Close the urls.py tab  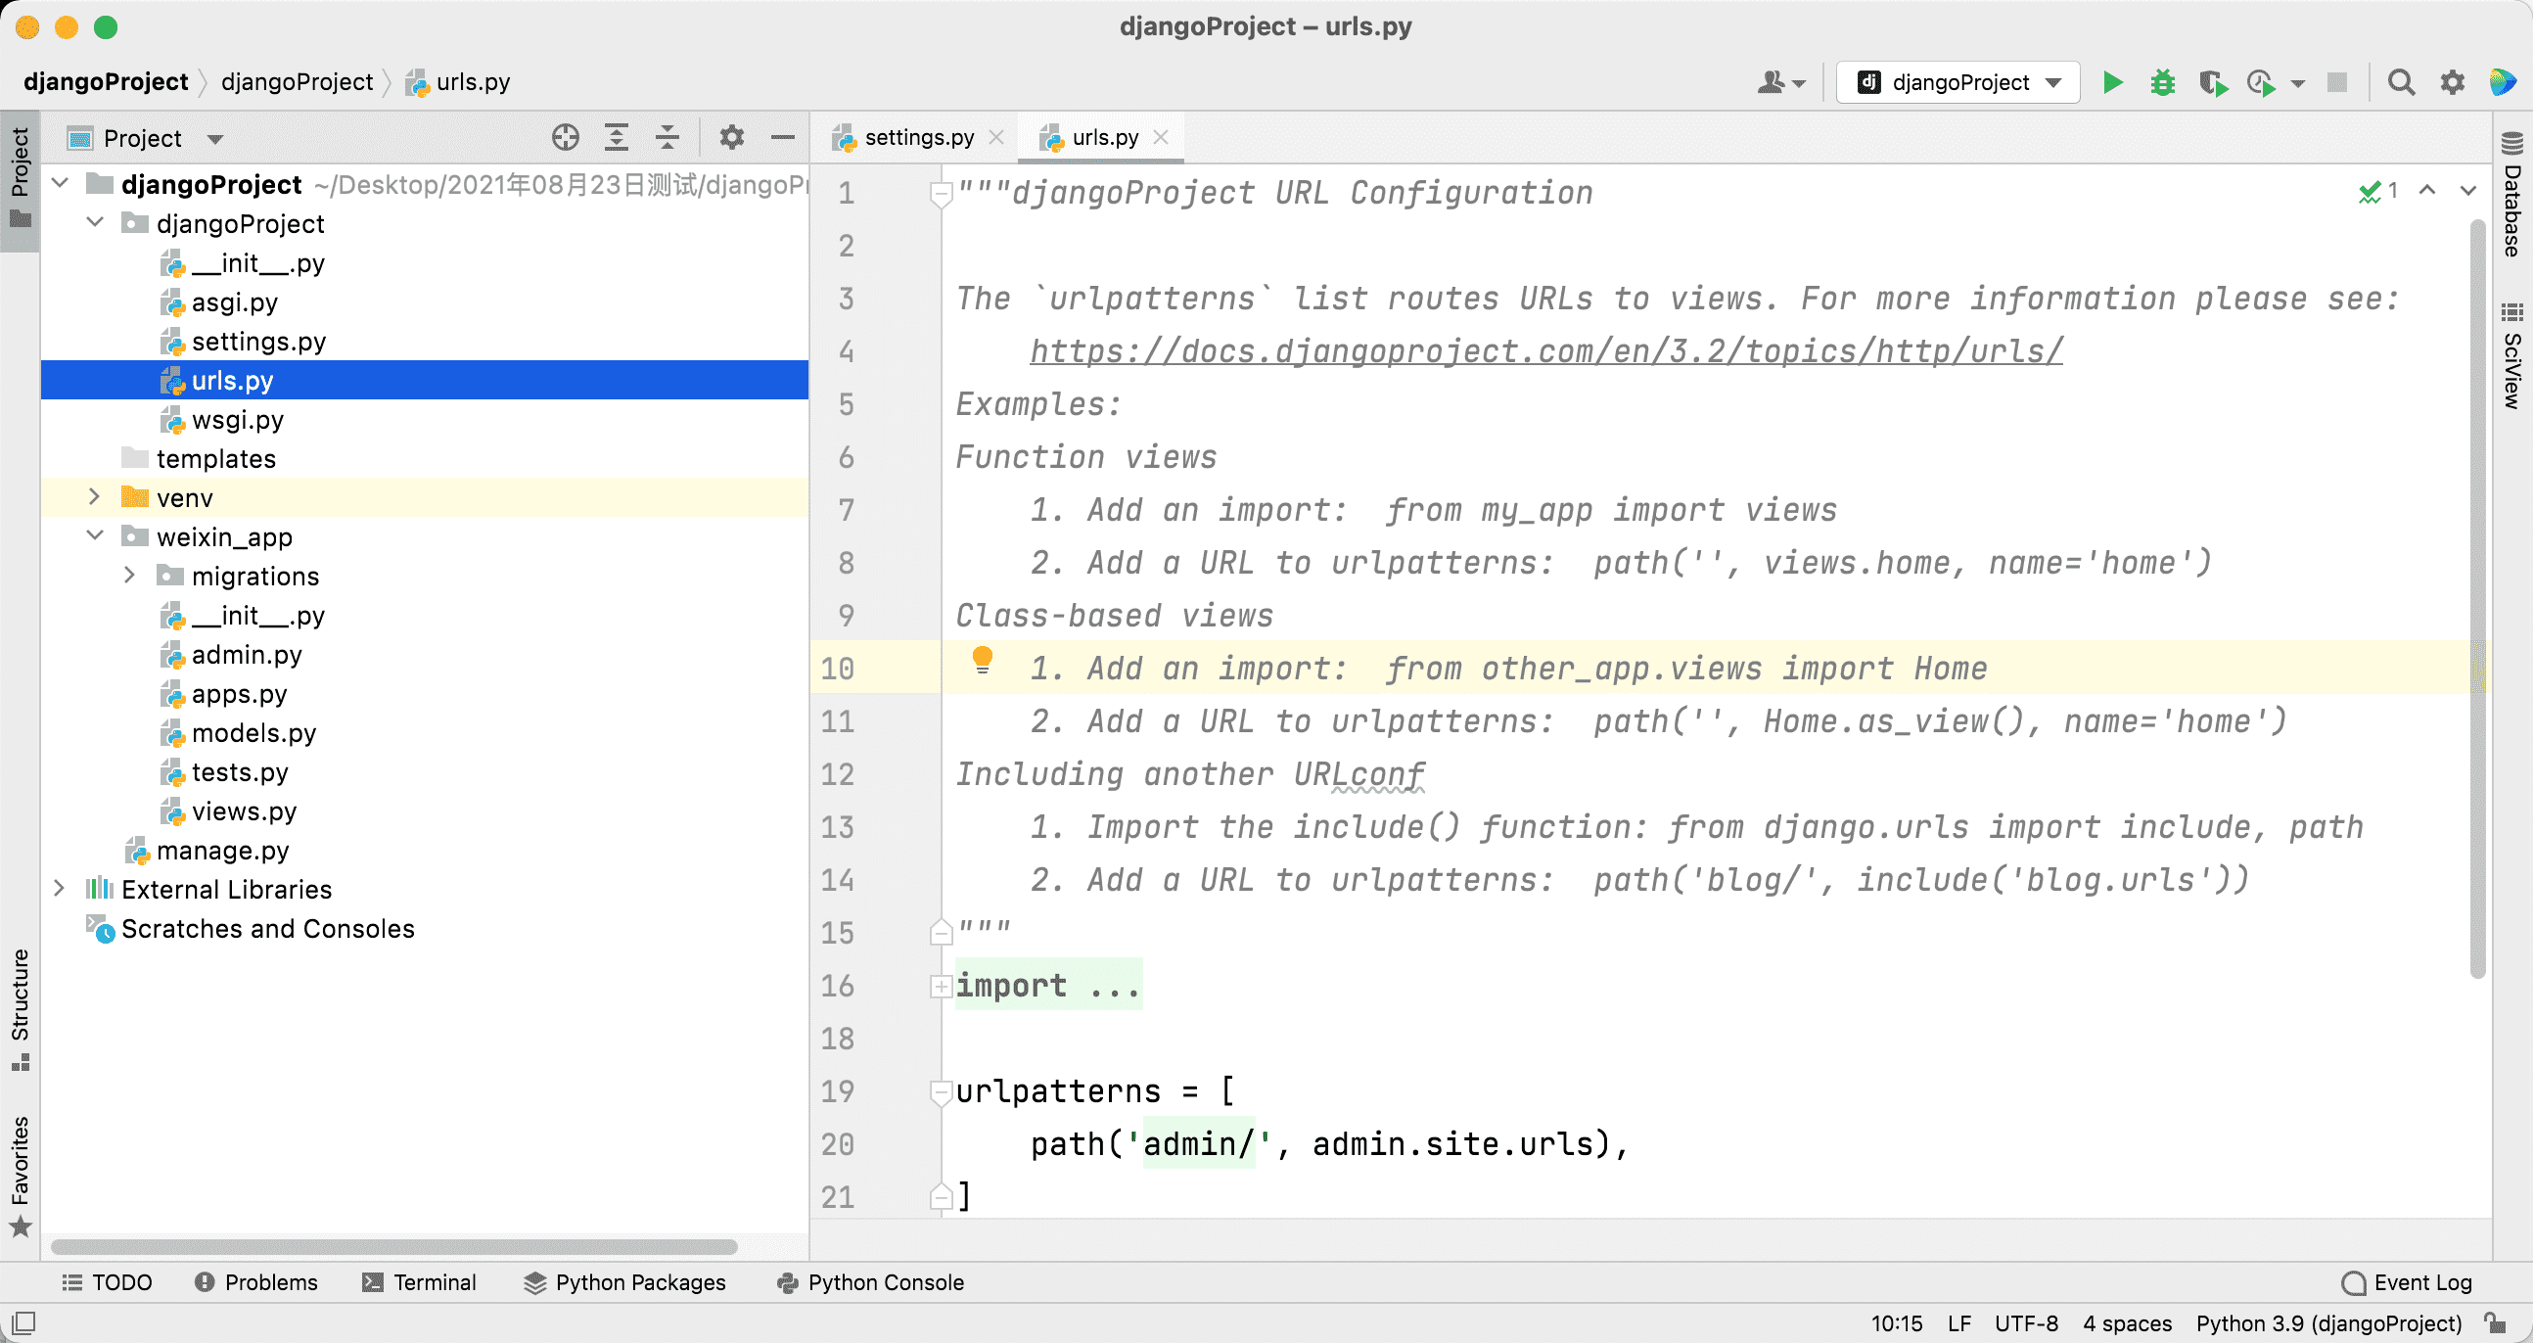1160,138
